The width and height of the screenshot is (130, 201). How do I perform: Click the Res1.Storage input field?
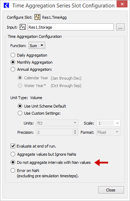71,27
